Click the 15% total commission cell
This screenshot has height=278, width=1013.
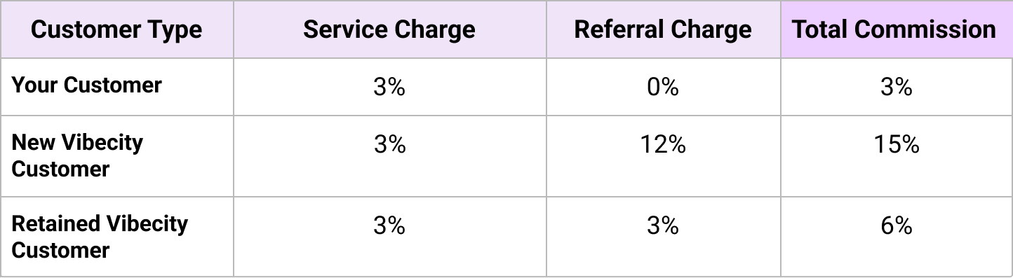(896, 156)
